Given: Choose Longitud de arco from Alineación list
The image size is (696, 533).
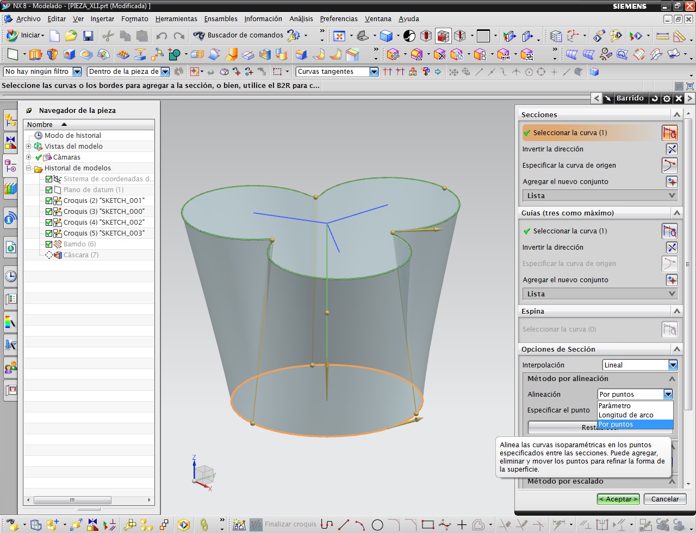Looking at the screenshot, I should point(635,415).
